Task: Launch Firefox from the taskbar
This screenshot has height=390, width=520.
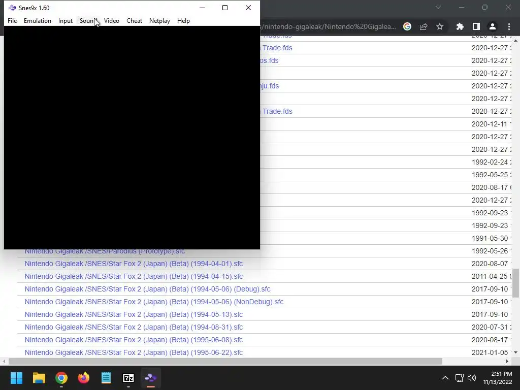Action: (84, 378)
